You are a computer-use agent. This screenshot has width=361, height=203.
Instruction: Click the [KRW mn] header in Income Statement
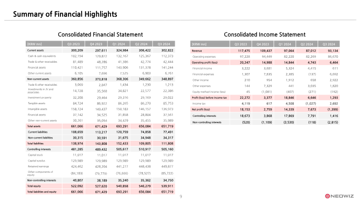pos(199,44)
